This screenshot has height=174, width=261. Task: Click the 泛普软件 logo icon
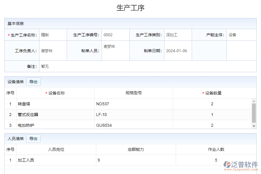[227, 165]
